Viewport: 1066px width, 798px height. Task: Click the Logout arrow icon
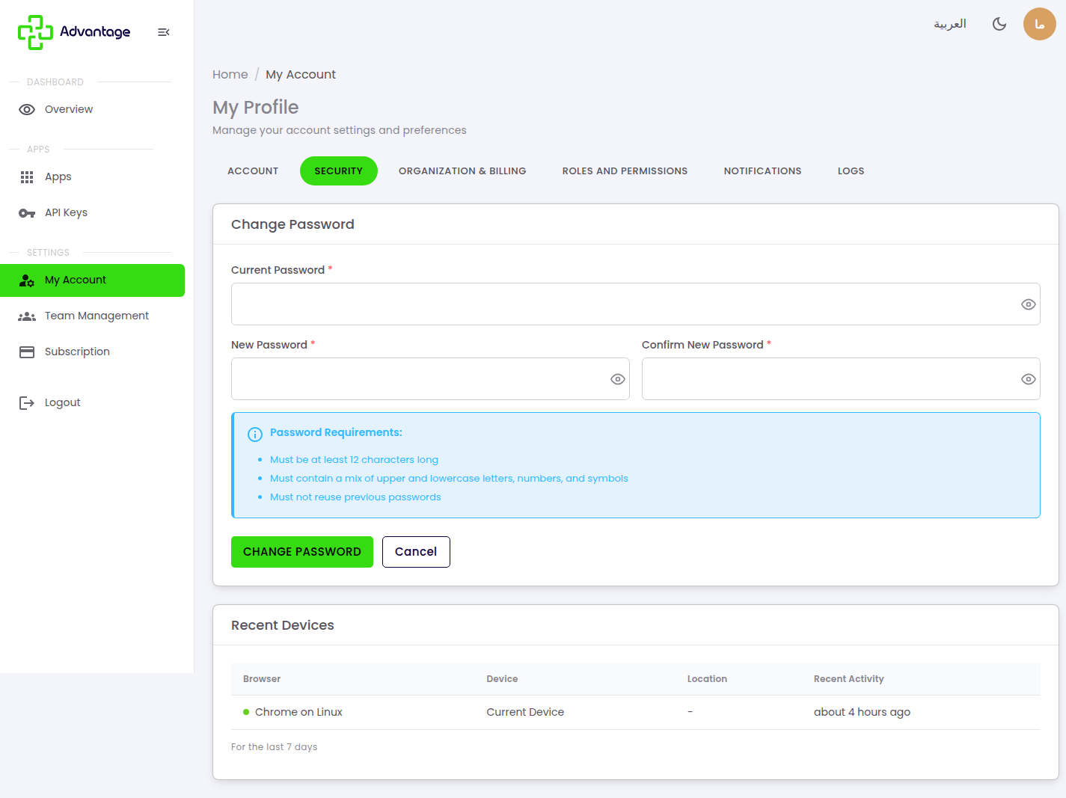pyautogui.click(x=27, y=403)
